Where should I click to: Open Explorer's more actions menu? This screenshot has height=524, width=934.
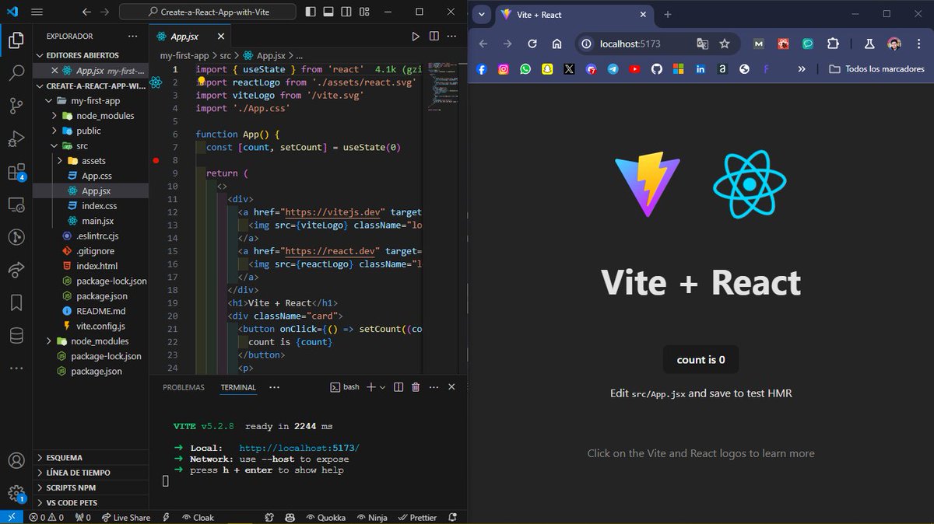tap(133, 37)
